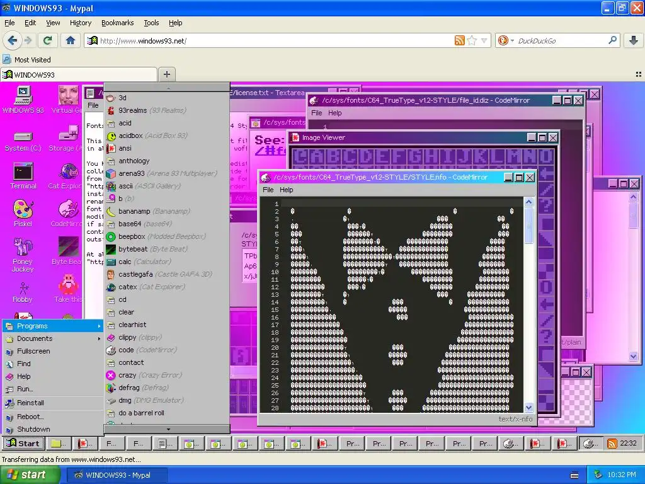Choose Fullscreen in the start menu
Viewport: 645px width, 484px height.
click(53, 351)
